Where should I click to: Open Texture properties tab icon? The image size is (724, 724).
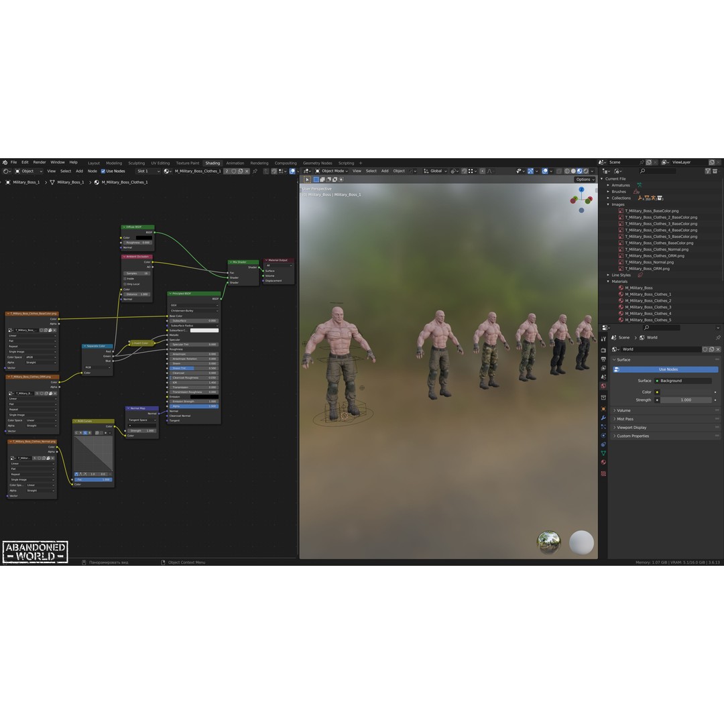coord(603,474)
